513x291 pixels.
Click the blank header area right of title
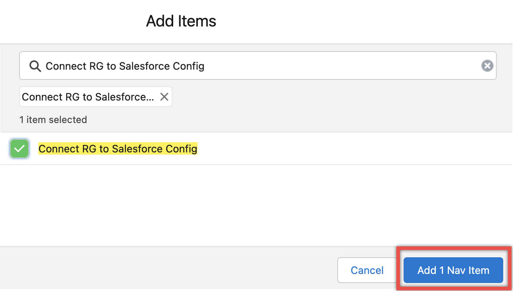point(362,21)
